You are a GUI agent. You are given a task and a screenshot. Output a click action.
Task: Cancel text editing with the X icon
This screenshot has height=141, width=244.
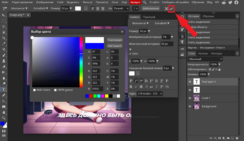tap(166, 8)
